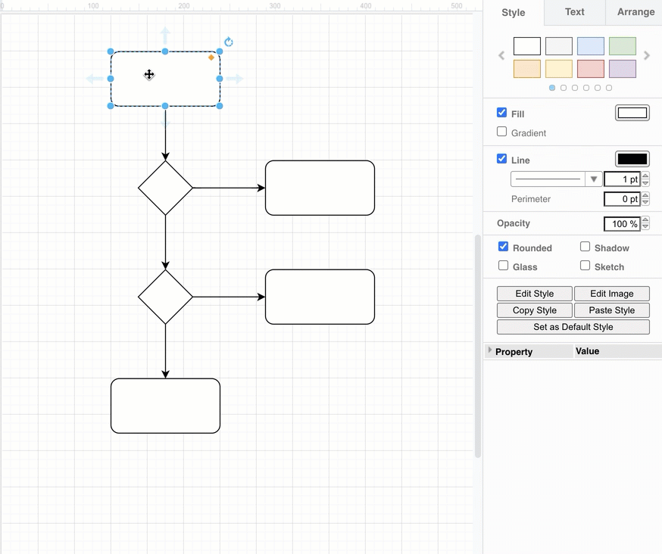The height and width of the screenshot is (554, 662).
Task: Open the line style dropdown
Action: (593, 179)
